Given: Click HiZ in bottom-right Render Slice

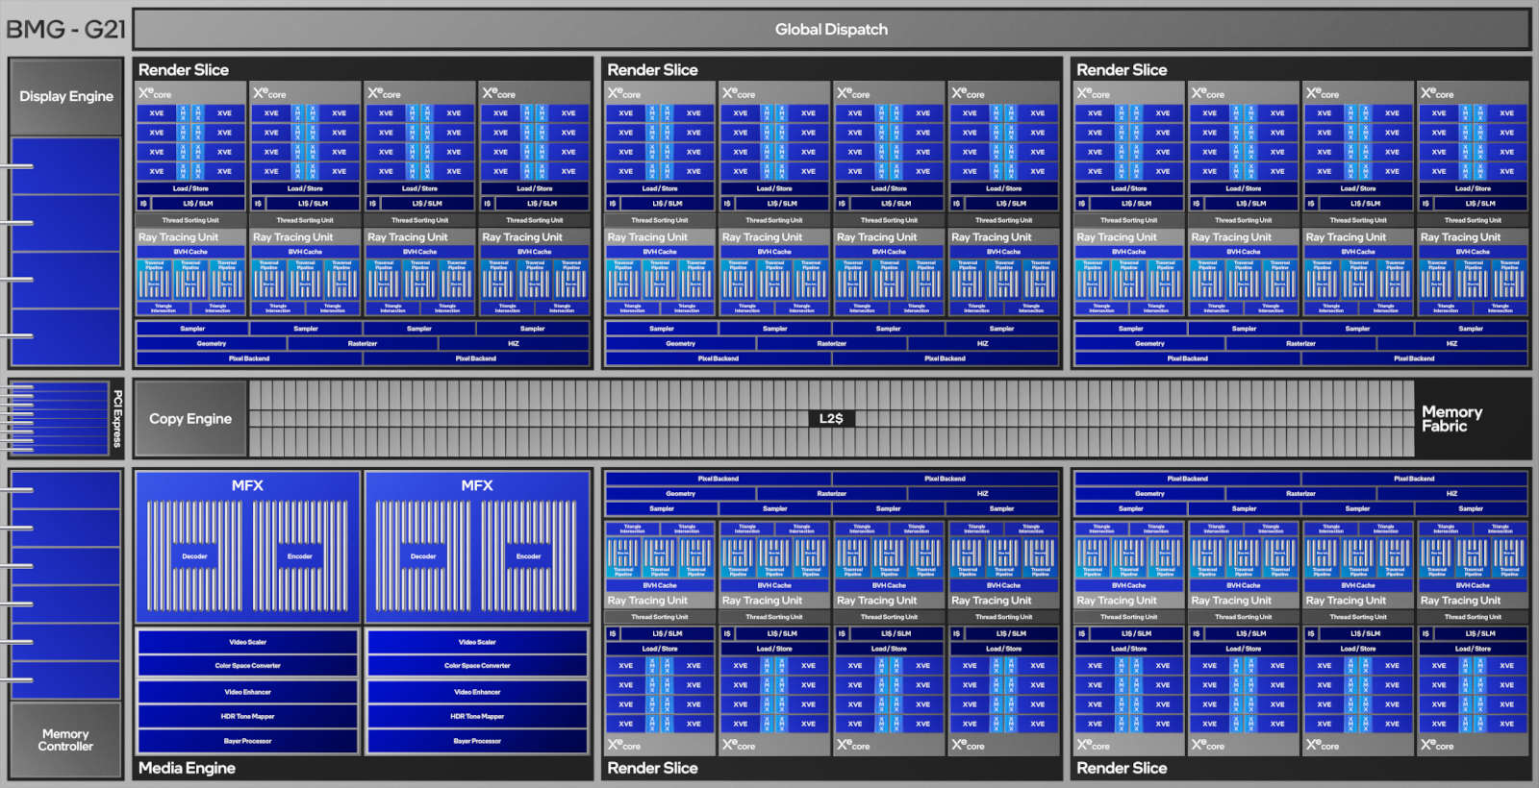Looking at the screenshot, I should click(x=1451, y=494).
